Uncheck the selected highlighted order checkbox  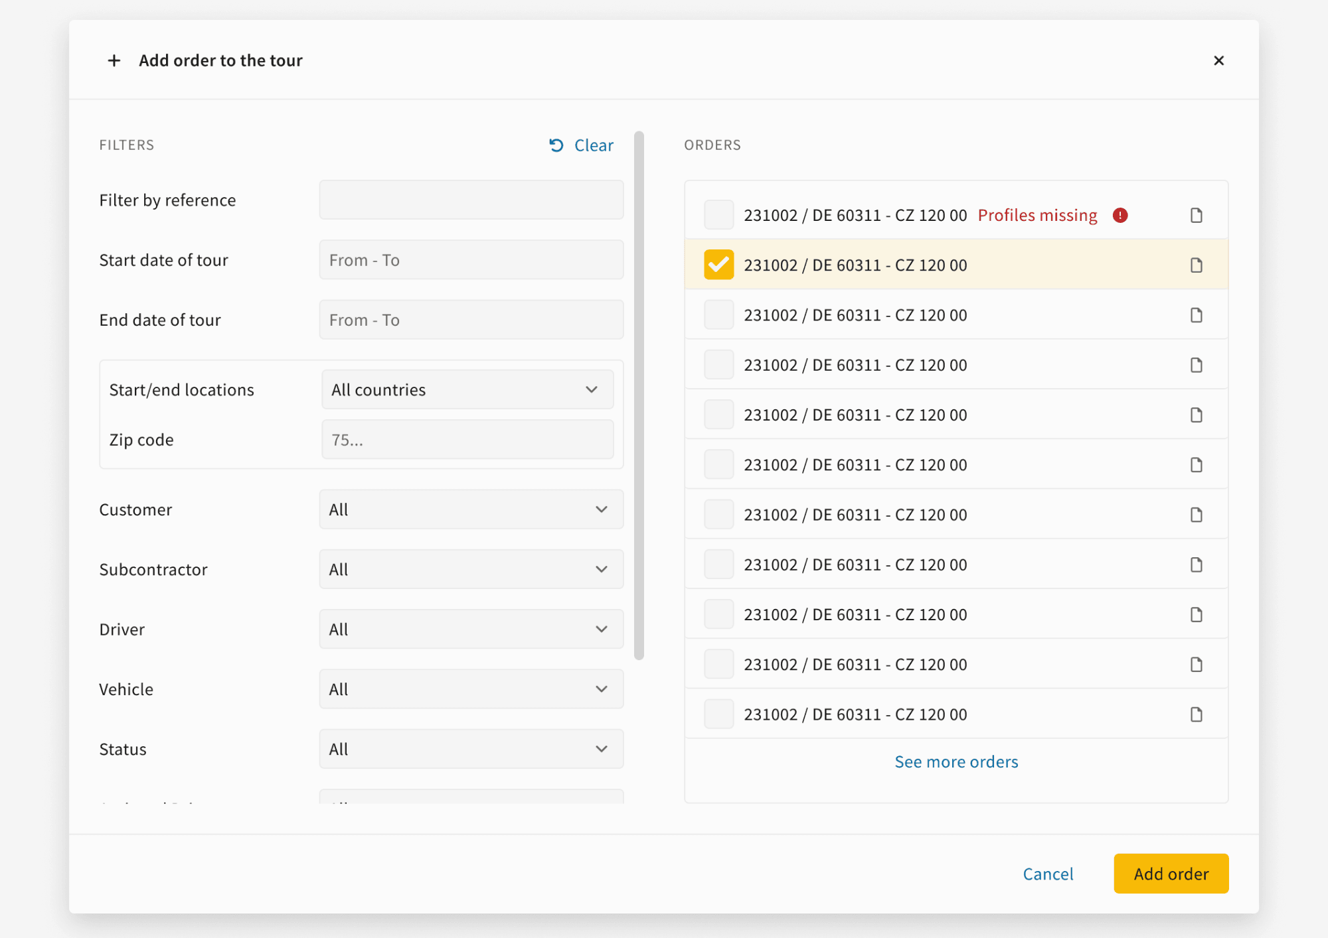point(718,265)
